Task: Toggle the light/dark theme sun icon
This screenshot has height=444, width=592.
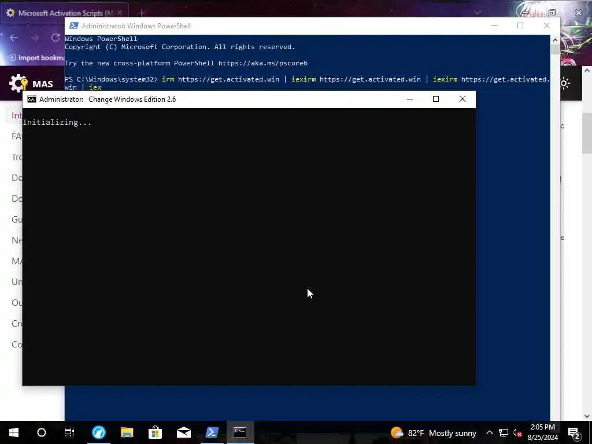Action: (565, 83)
